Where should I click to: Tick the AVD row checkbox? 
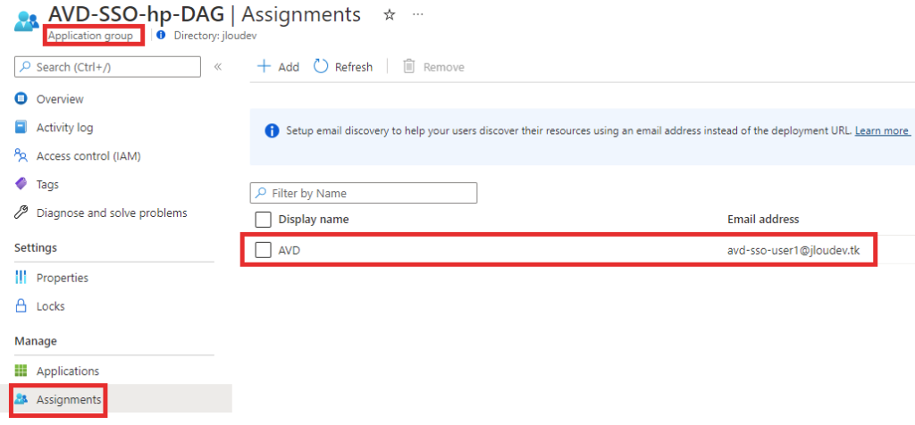[264, 250]
